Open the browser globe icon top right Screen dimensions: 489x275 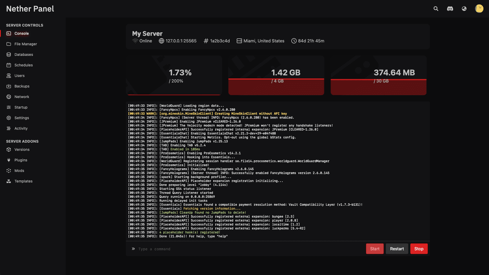click(x=464, y=8)
